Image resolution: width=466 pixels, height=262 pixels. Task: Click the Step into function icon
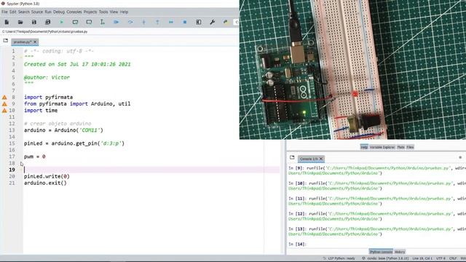pyautogui.click(x=144, y=22)
